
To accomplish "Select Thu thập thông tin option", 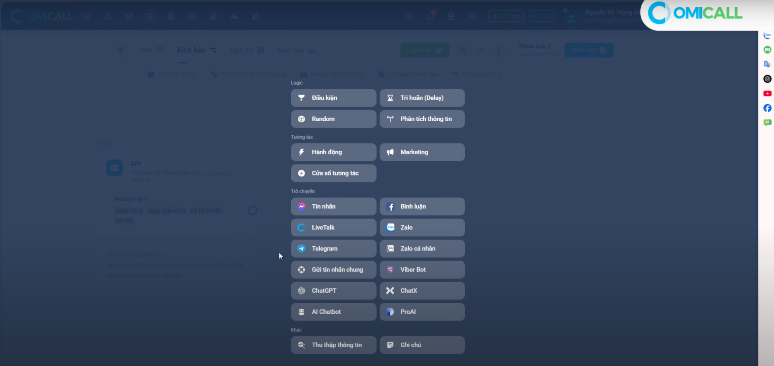I will [x=333, y=345].
